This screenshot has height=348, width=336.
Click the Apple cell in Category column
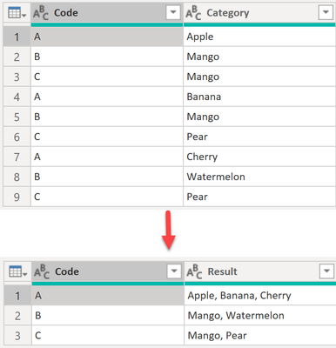(259, 37)
